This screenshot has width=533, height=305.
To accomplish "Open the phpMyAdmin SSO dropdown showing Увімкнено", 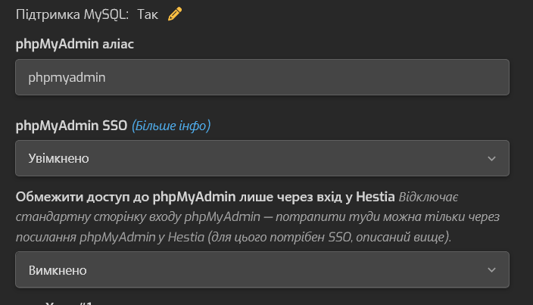I will pos(262,158).
